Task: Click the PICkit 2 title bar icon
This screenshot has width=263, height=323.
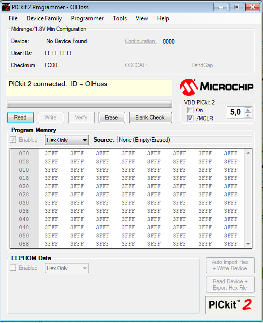Action: (6, 7)
